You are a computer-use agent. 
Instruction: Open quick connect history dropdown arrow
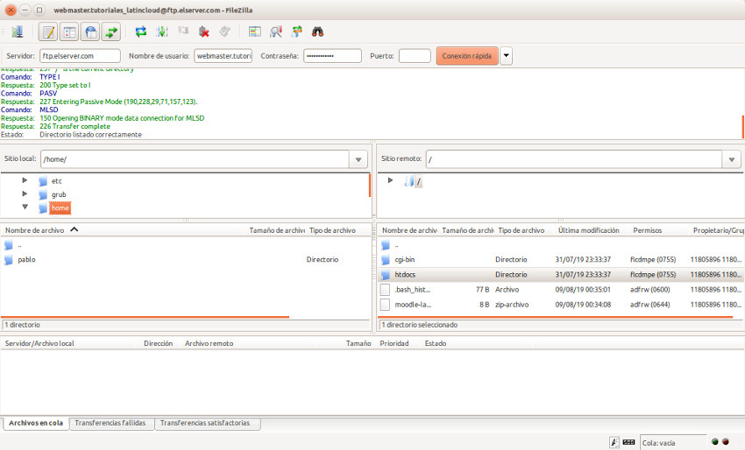coord(506,56)
